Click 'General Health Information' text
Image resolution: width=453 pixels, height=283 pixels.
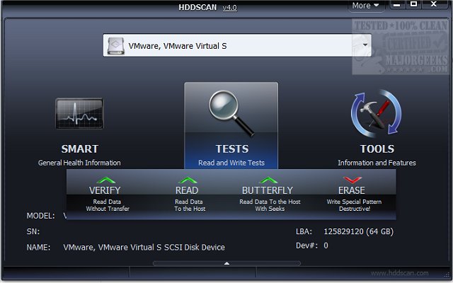click(79, 163)
